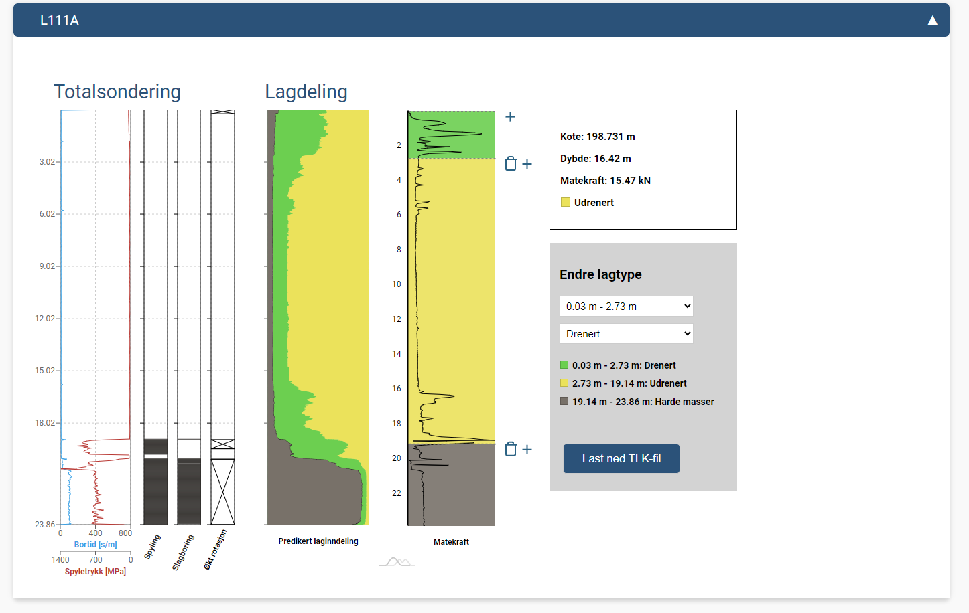The width and height of the screenshot is (969, 613).
Task: Click plus icon beside the 19.14 m boundary
Action: point(527,450)
